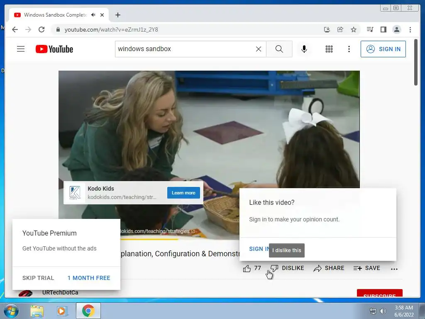Click Learn more on Kodo Kids ad
This screenshot has height=319, width=425.
pos(183,193)
